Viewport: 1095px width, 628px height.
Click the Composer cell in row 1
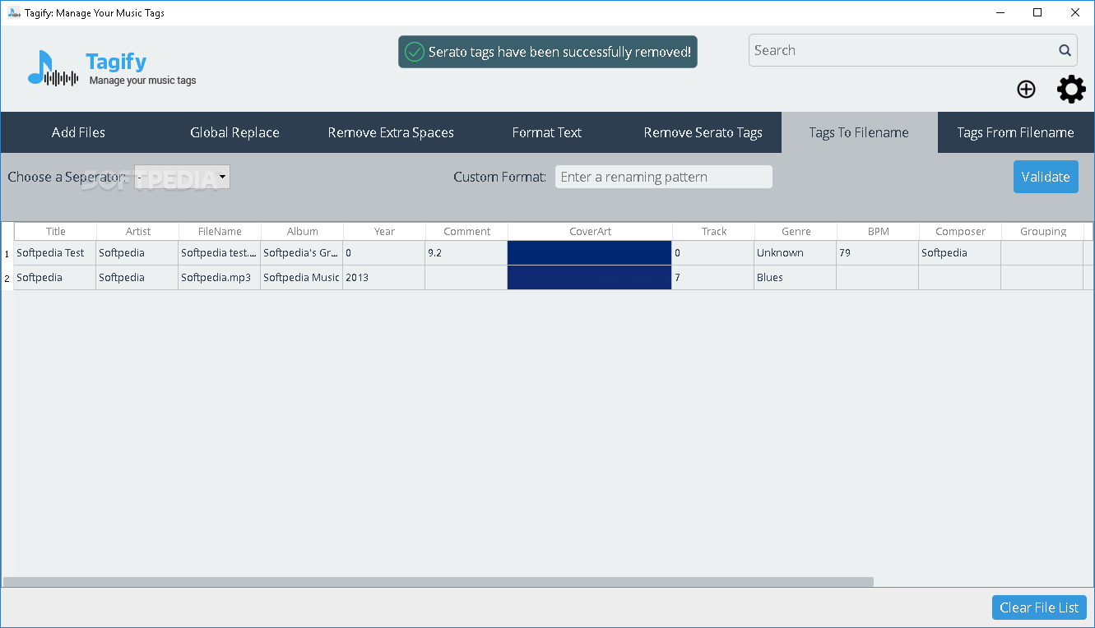[x=960, y=253]
